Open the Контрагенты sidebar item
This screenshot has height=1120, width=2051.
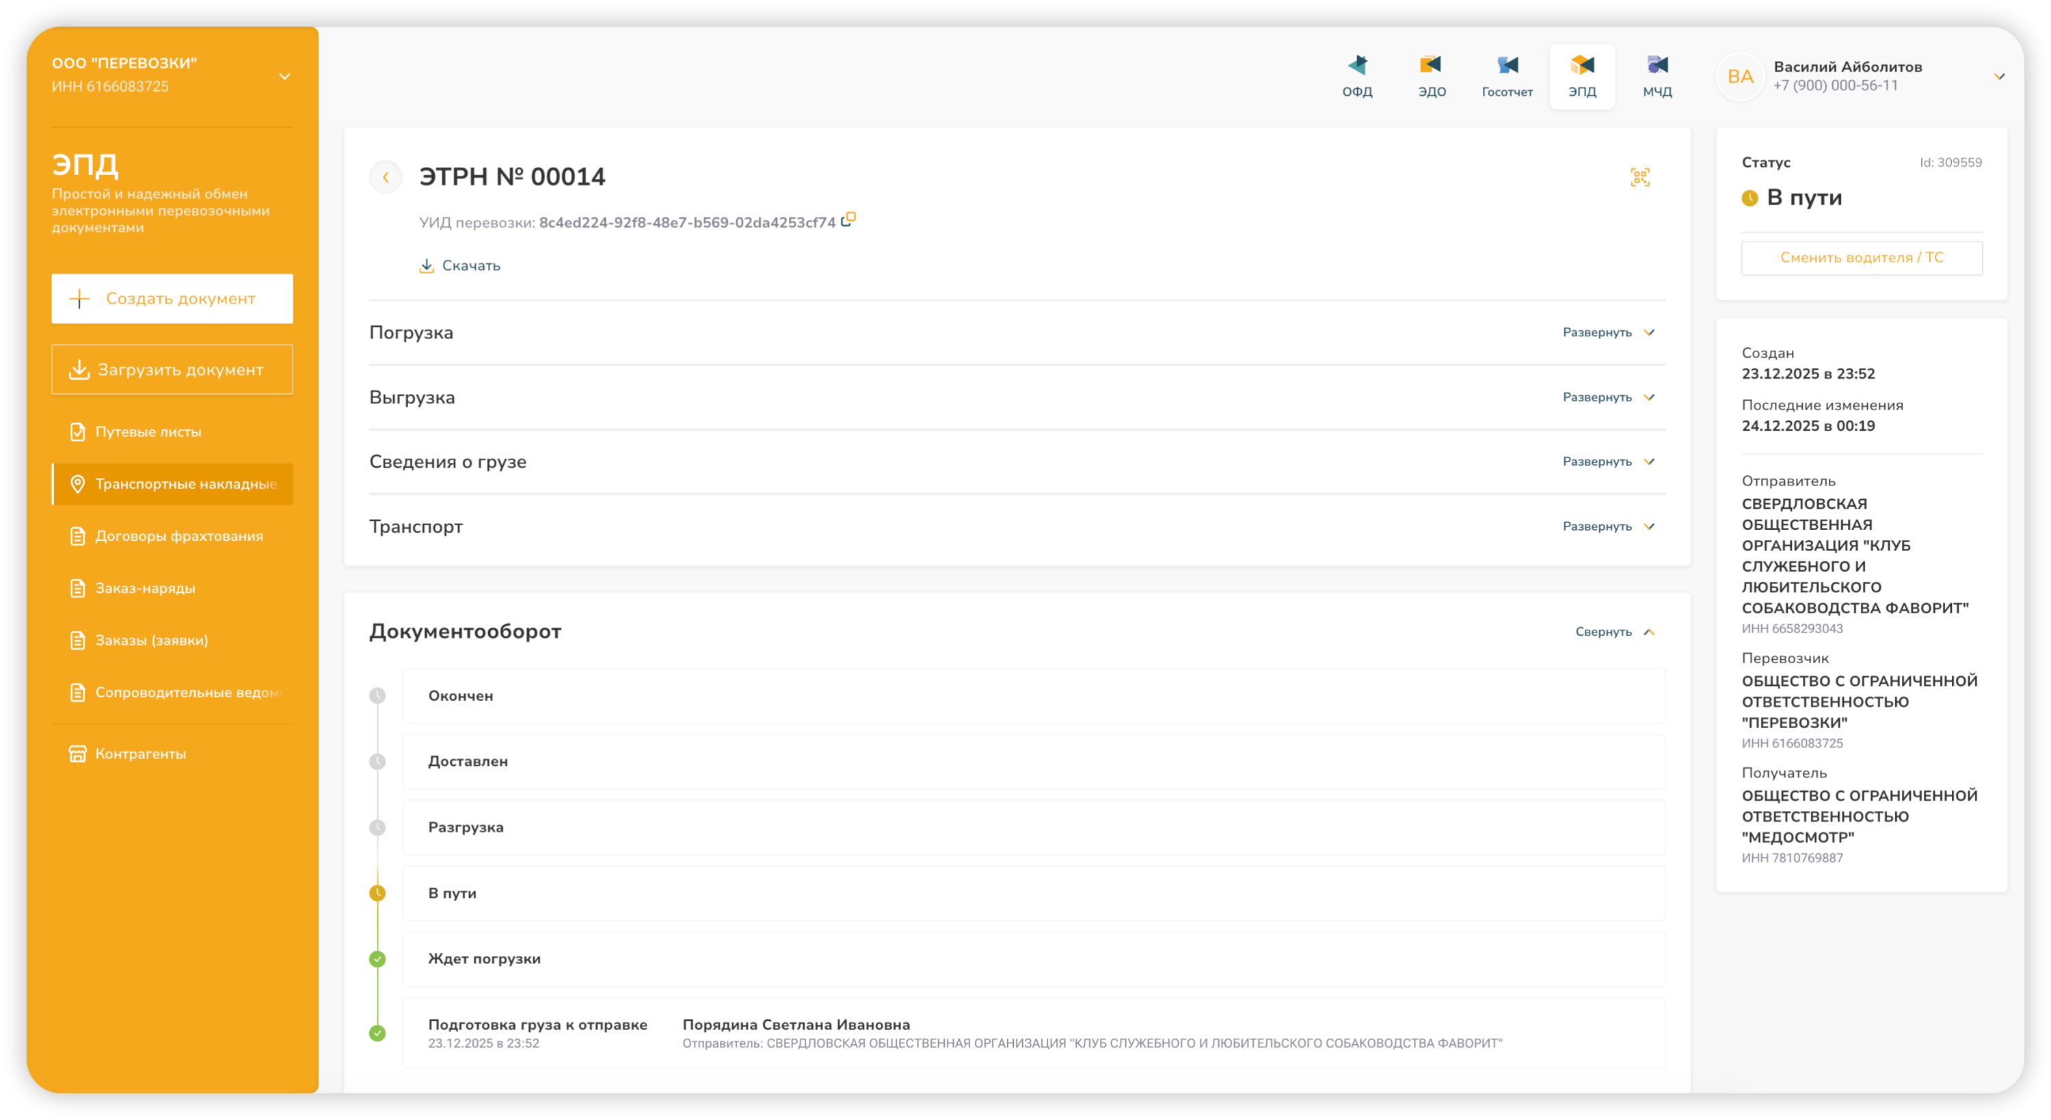click(140, 754)
